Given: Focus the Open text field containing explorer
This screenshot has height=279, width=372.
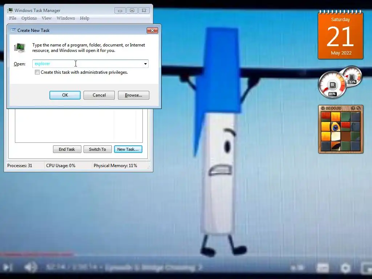Looking at the screenshot, I should [x=87, y=64].
